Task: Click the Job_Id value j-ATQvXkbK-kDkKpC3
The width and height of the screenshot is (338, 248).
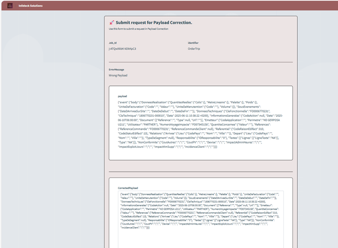Action: [x=122, y=48]
